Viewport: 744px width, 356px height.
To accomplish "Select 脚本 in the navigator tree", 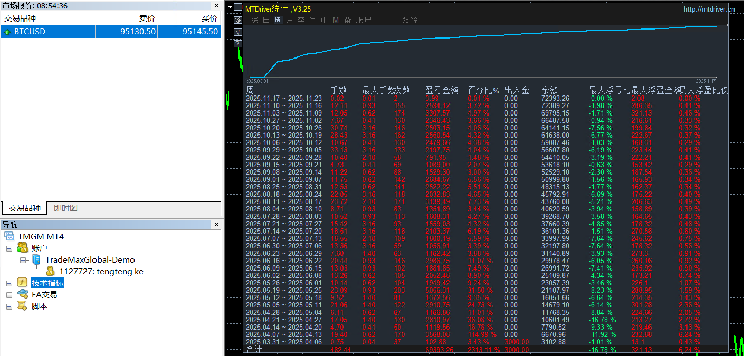I will click(x=40, y=306).
